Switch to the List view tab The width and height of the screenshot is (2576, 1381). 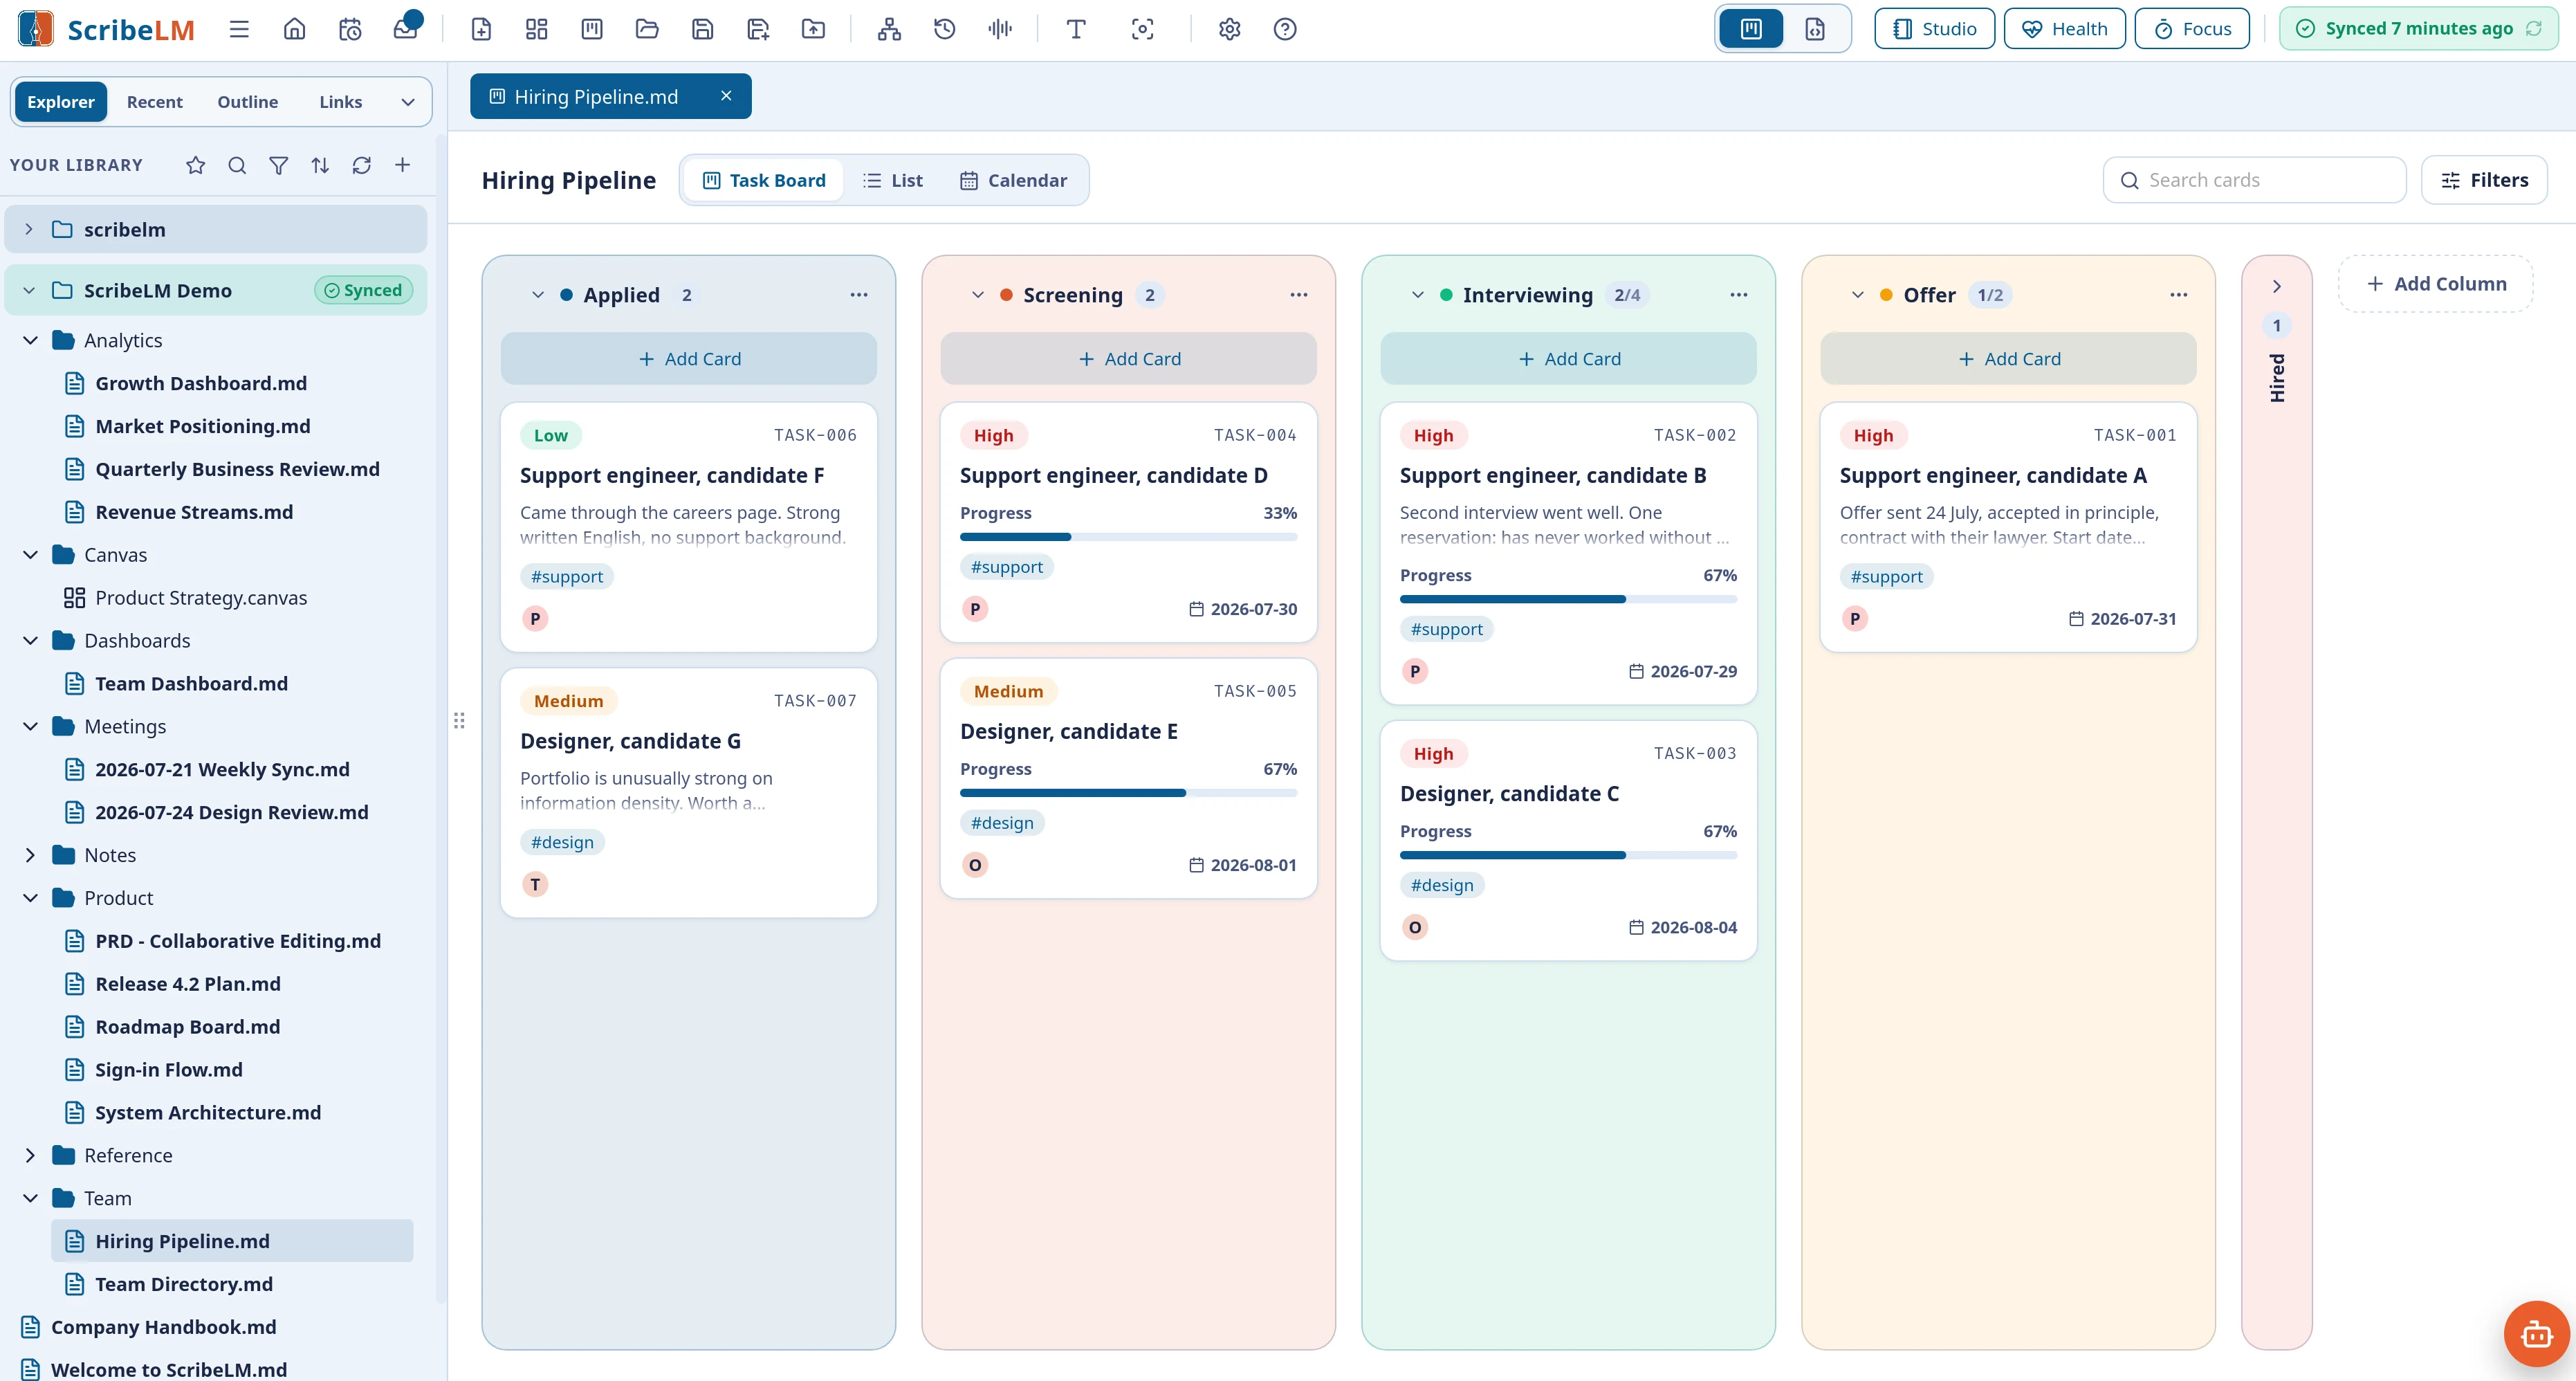(893, 181)
